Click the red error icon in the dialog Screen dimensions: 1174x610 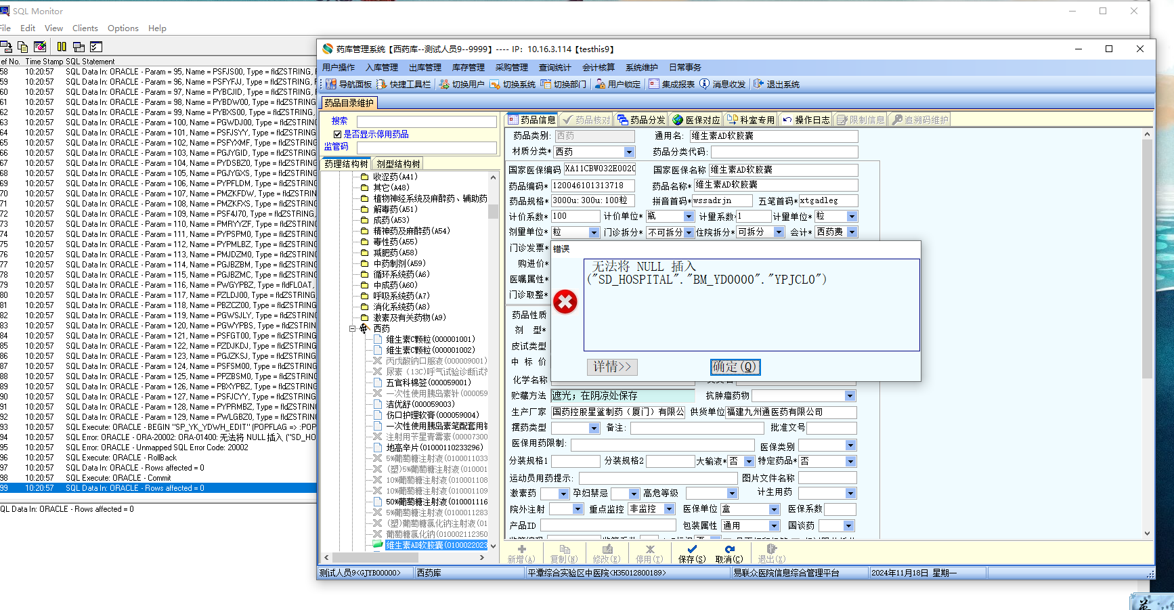pyautogui.click(x=565, y=302)
